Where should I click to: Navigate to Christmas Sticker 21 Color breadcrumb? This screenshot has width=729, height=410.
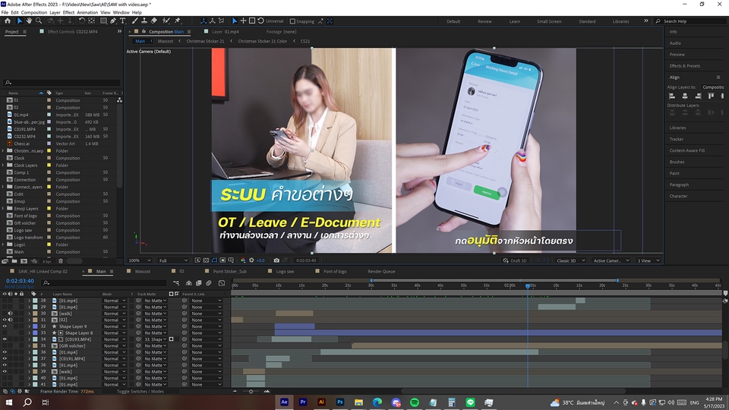point(262,41)
